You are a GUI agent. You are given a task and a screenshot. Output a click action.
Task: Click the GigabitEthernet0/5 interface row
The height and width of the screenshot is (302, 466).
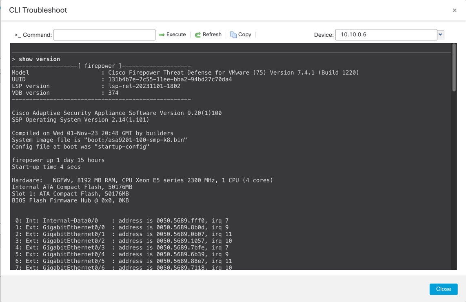124,261
